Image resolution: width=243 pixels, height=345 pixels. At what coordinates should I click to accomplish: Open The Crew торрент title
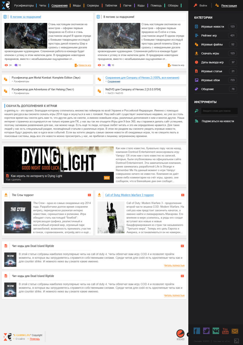click(23, 195)
